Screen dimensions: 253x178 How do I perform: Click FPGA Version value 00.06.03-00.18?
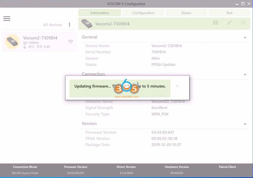click(x=164, y=138)
